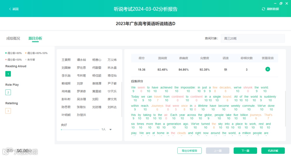Select student 刘阳

click(95, 99)
